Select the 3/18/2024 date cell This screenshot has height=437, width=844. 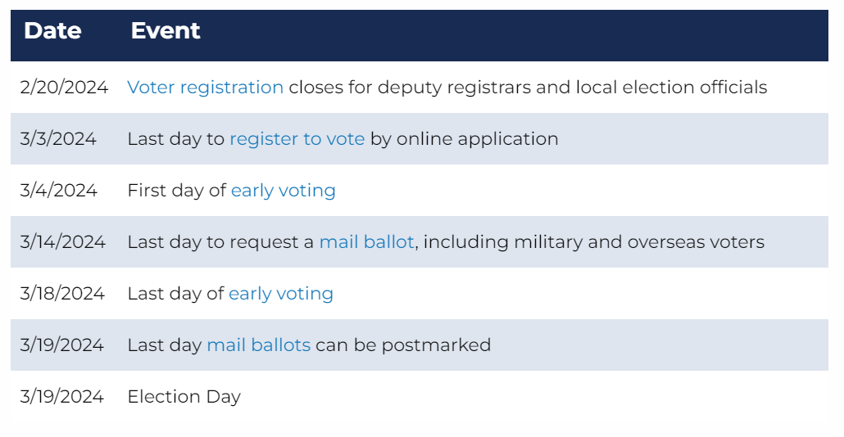point(62,294)
